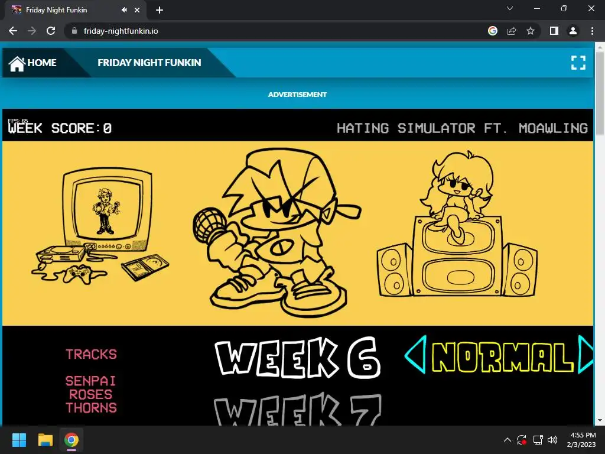
Task: Select the previous difficulty with the left cyan arrow
Action: click(415, 355)
